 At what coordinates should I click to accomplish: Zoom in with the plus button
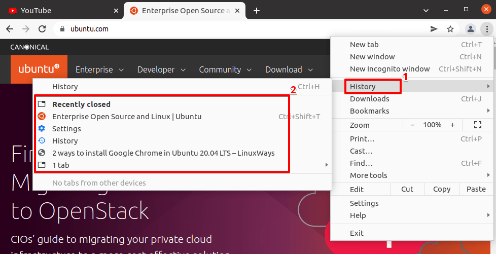[x=452, y=125]
